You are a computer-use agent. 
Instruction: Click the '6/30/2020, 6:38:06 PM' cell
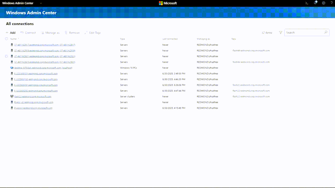click(174, 85)
